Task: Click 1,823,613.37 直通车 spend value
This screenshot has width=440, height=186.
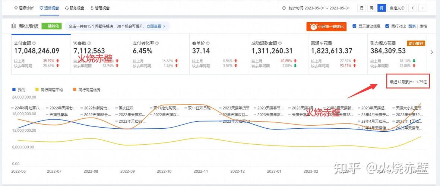Action: click(332, 51)
